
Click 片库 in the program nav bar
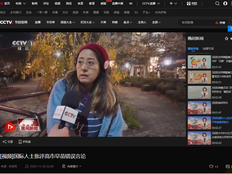click(103, 22)
